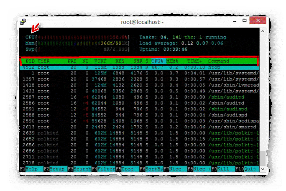Select polkitd process row 2656
The height and width of the screenshot is (191, 286).
click(139, 145)
